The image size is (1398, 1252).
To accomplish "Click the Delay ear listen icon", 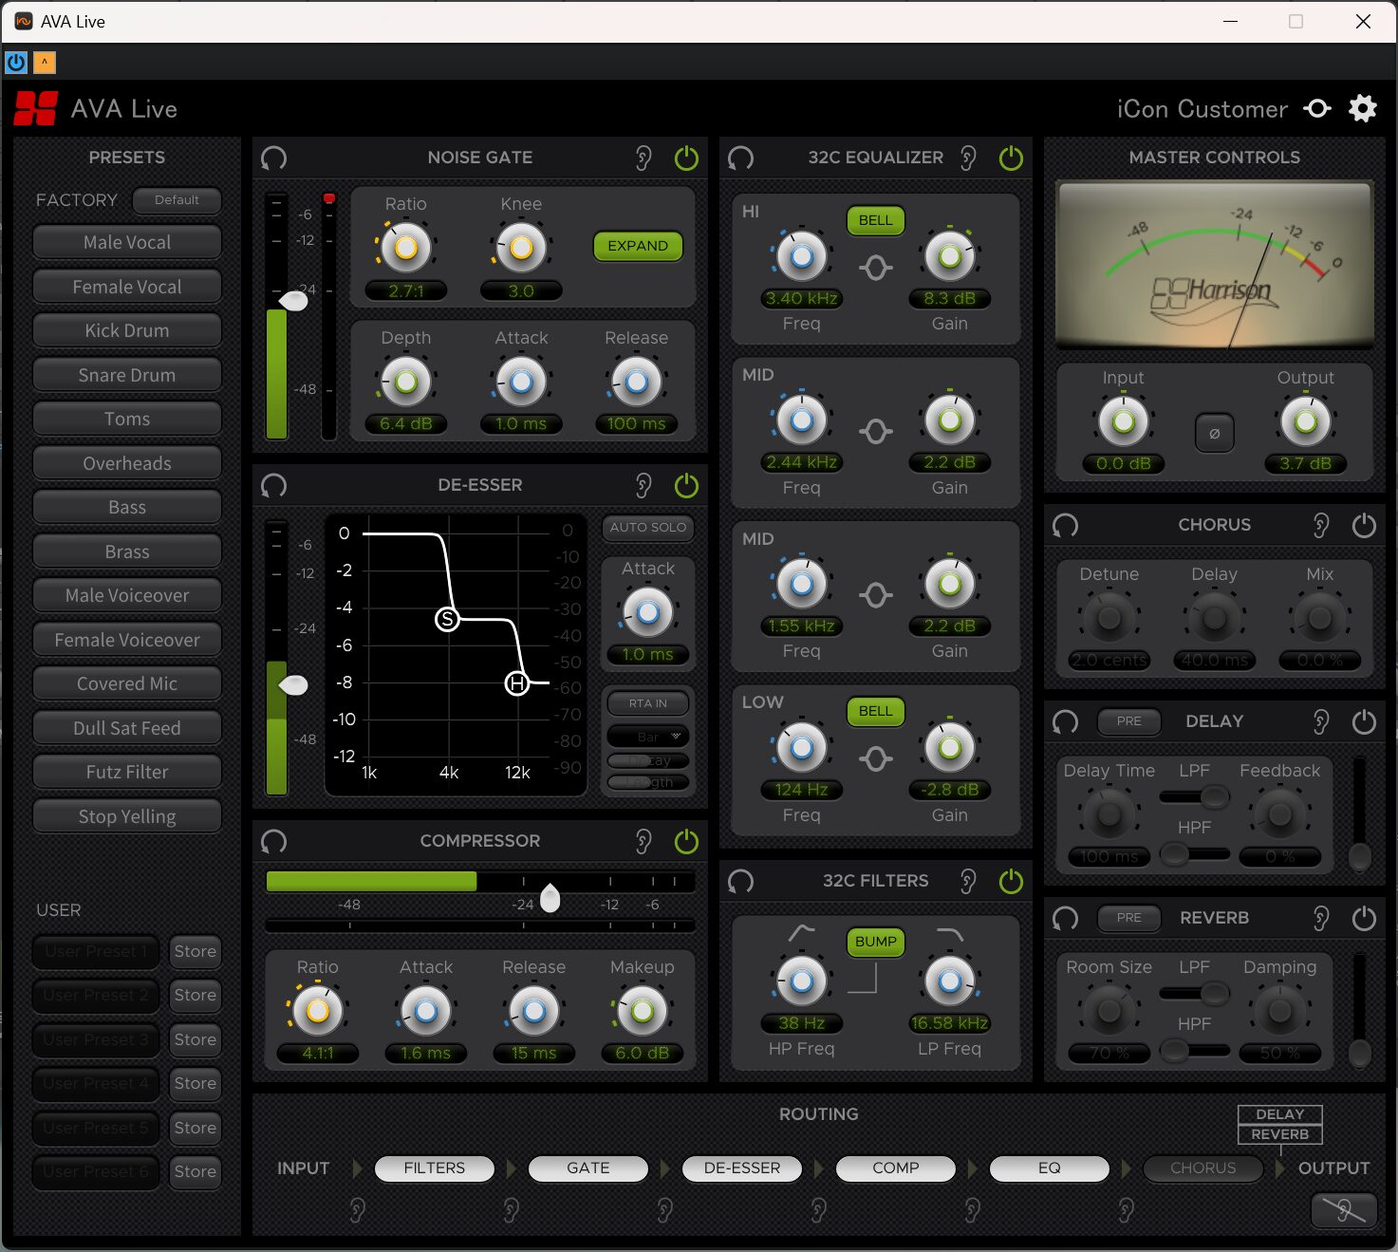I will [1321, 721].
